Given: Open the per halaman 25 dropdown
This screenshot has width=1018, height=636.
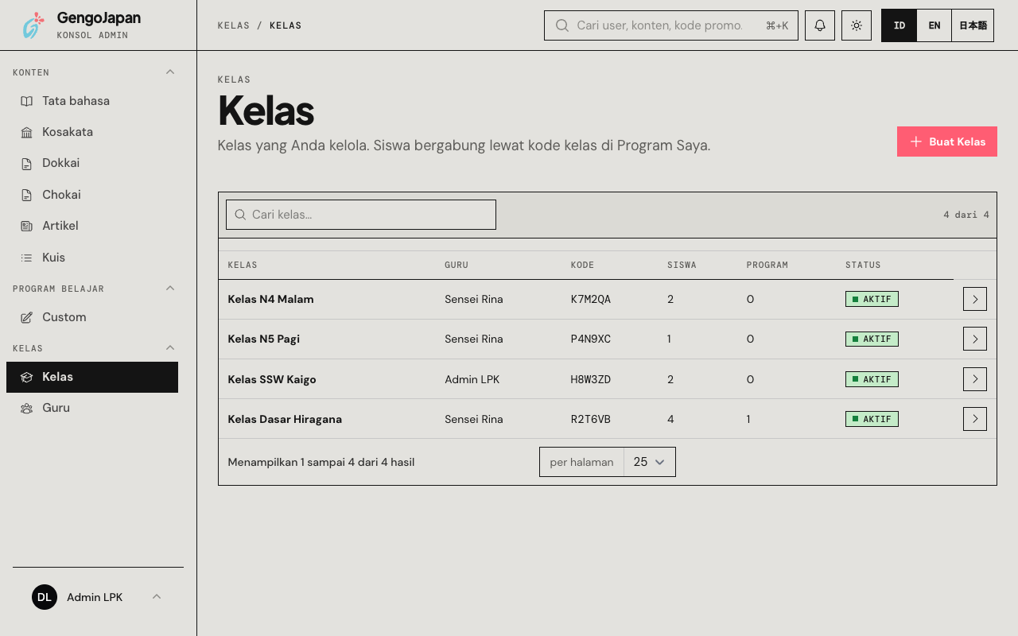Looking at the screenshot, I should pyautogui.click(x=650, y=462).
